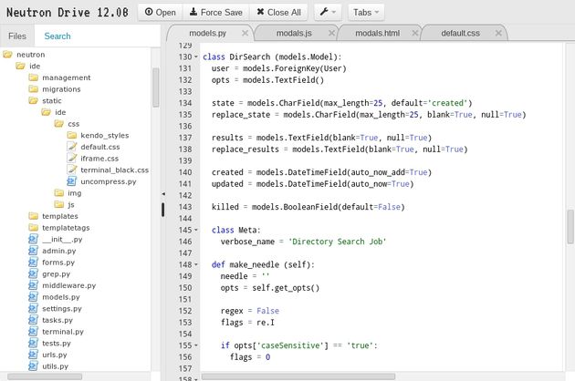
Task: Click the models.py file icon in tree
Action: 34,297
